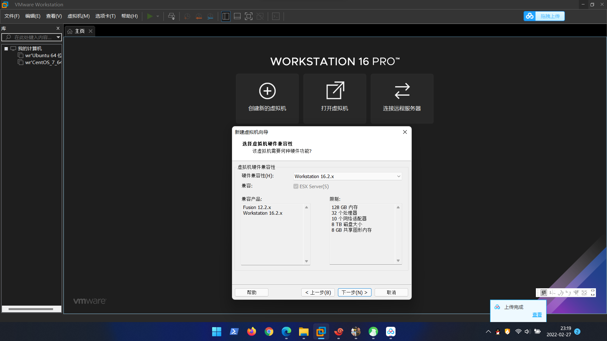Click the 取消 cancel button
Screen dimensions: 607x341
point(391,292)
